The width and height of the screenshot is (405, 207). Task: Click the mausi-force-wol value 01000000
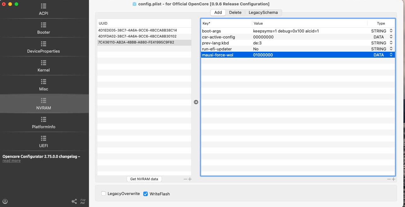tap(263, 55)
